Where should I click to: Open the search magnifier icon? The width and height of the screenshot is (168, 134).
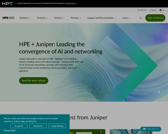[x=141, y=18]
